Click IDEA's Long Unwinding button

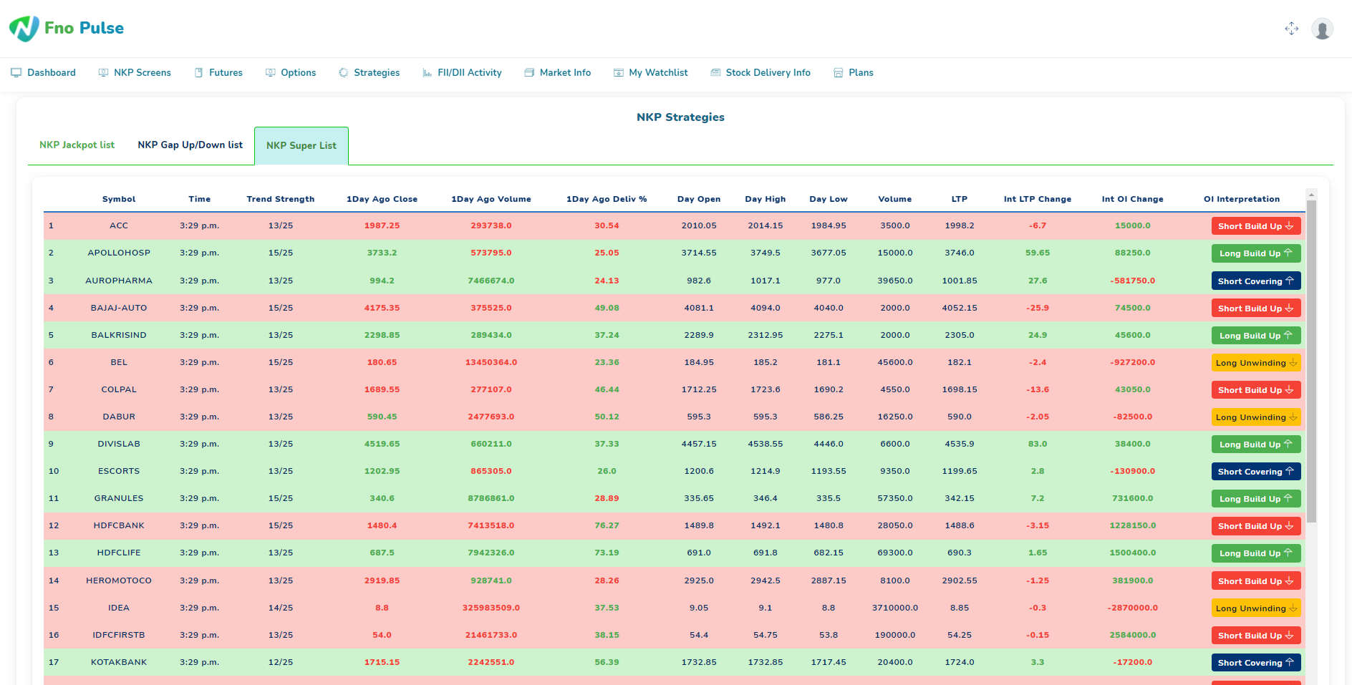click(1255, 608)
